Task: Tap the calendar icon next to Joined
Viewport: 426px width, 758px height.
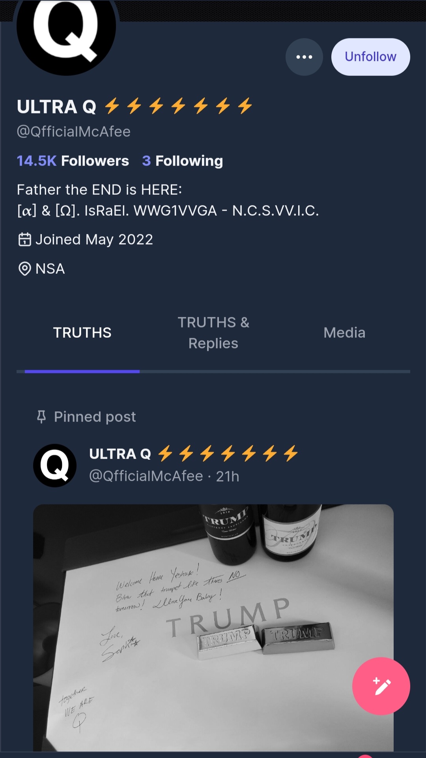Action: coord(24,239)
